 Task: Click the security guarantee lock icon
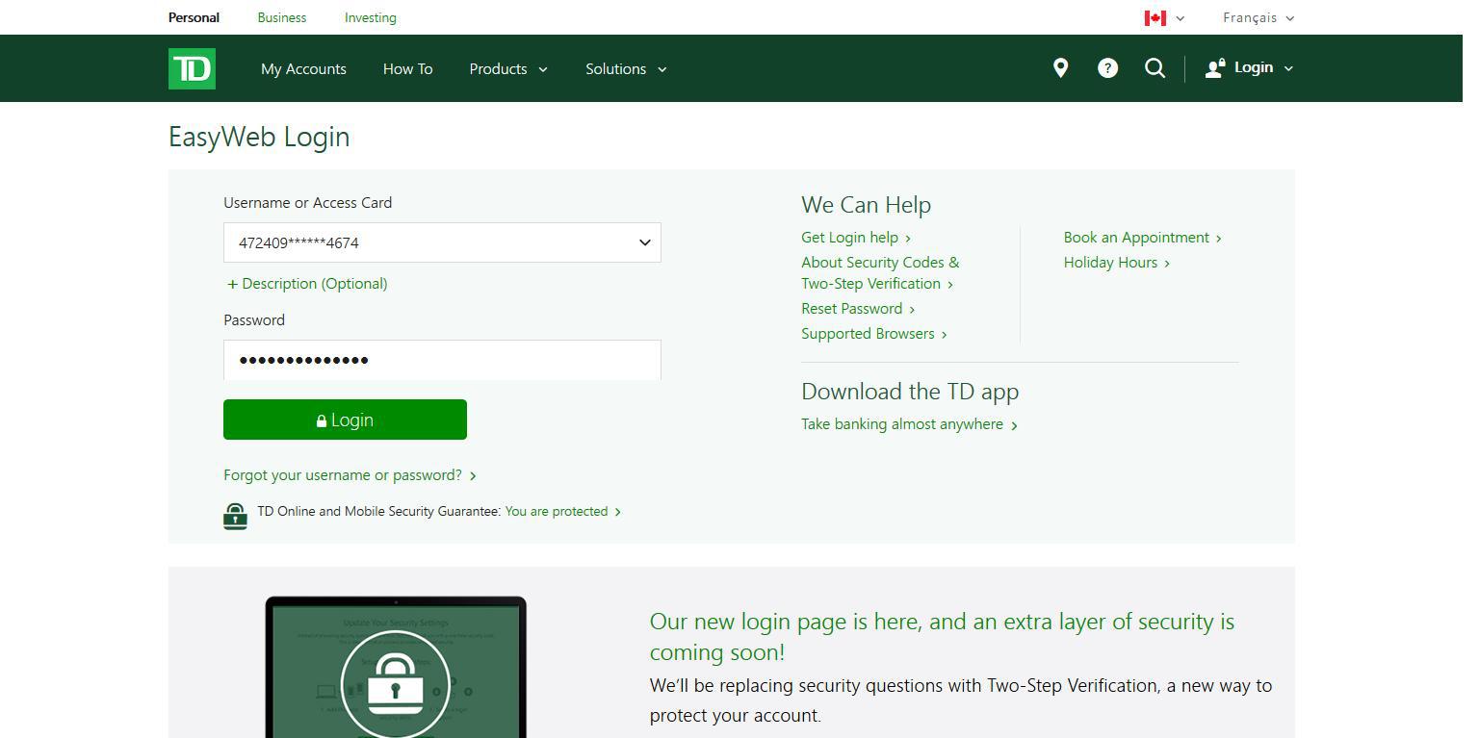coord(236,515)
